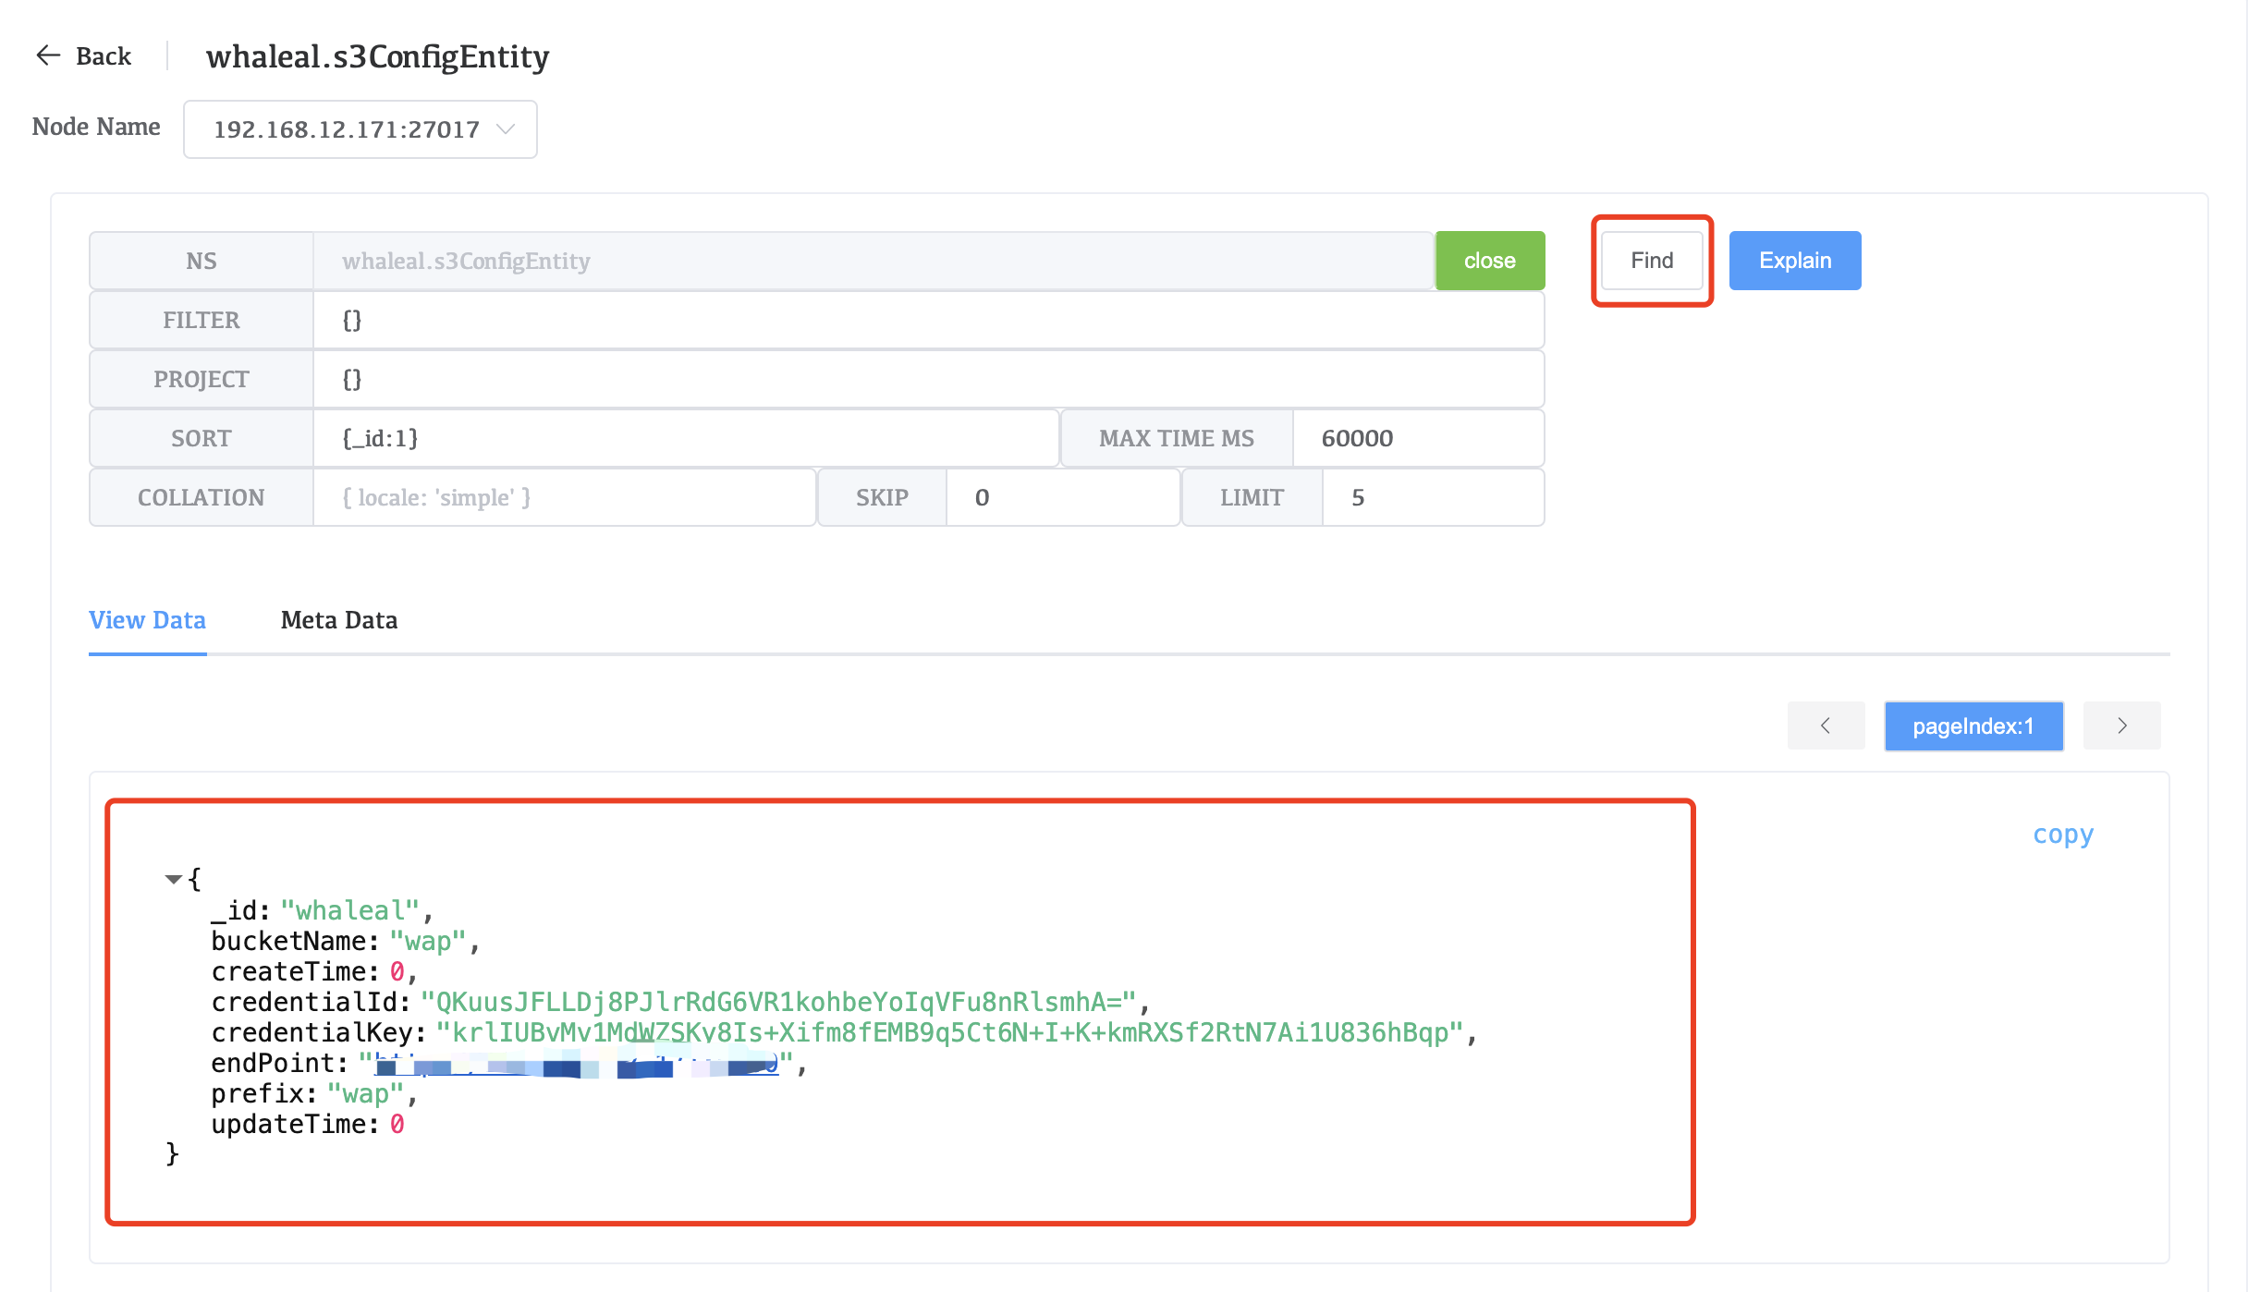Edit the MAX TIME MS field
The image size is (2248, 1292).
point(1419,438)
